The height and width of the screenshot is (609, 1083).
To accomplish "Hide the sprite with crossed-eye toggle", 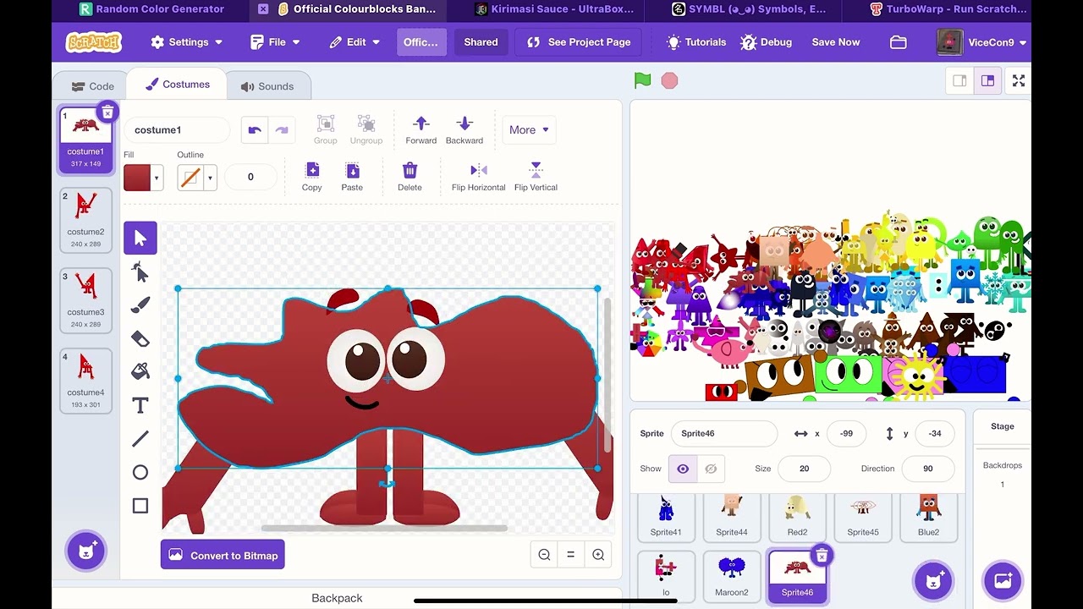I will point(711,469).
